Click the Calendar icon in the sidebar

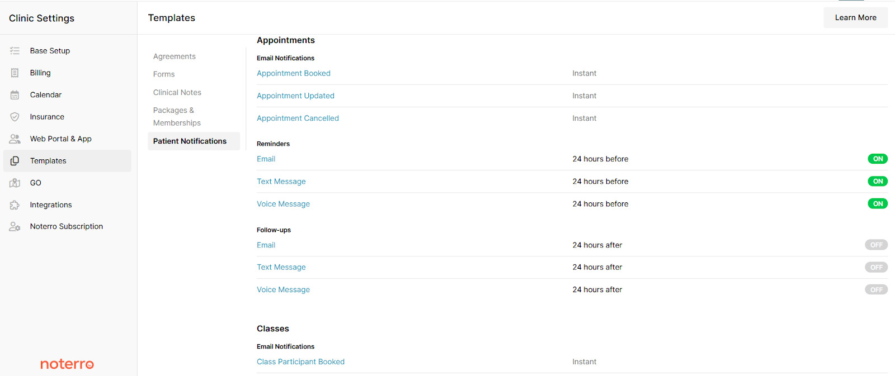tap(15, 94)
